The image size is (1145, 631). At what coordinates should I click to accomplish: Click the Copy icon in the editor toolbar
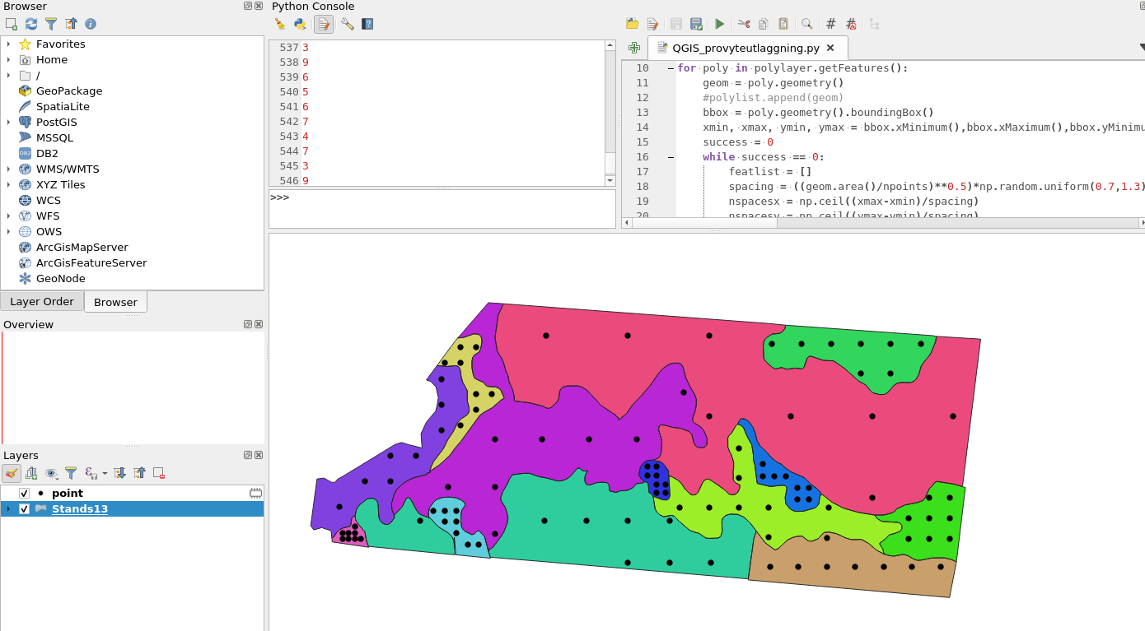click(764, 24)
